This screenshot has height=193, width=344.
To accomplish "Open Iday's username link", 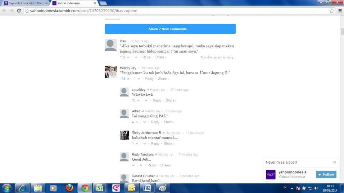I will coord(123,41).
